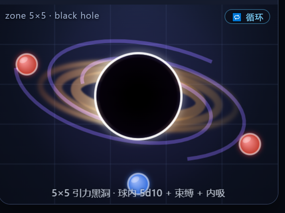Pick the blue sphere at the bottom

tap(139, 184)
